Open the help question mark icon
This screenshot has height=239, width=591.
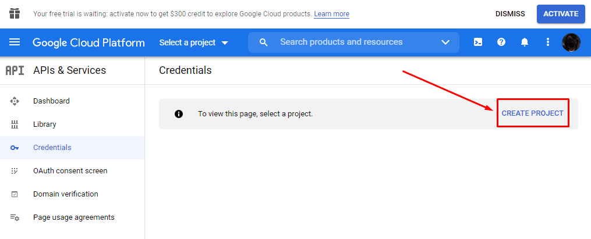click(501, 42)
